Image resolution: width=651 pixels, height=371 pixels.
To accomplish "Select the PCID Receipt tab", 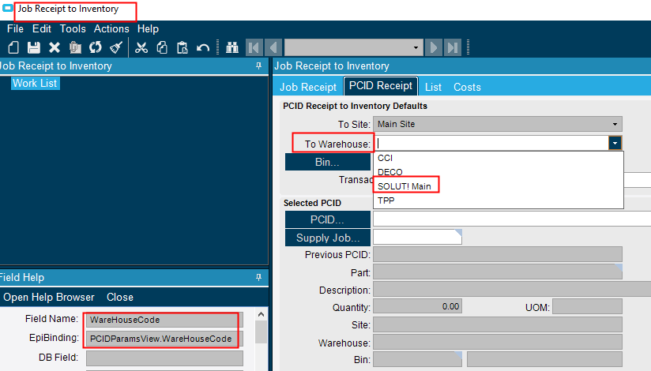I will click(381, 86).
